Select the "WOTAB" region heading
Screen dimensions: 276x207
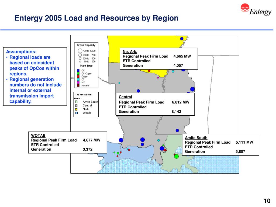click(x=38, y=136)
